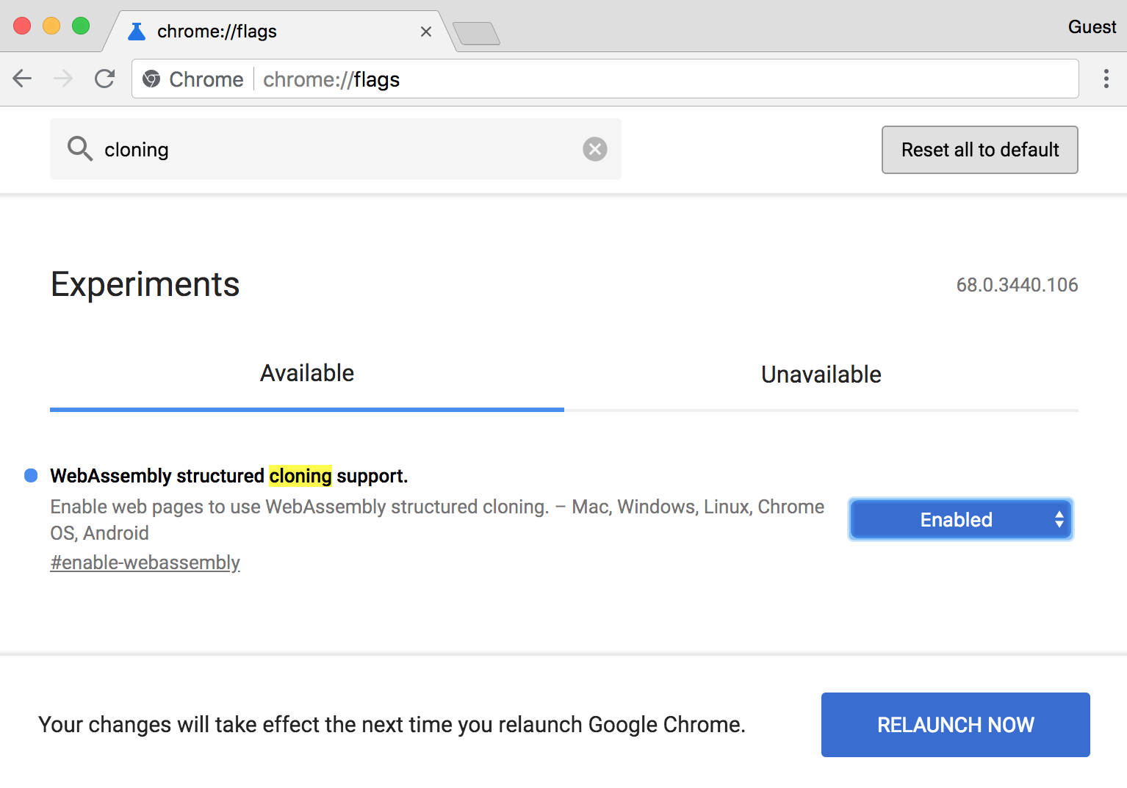Click the flag description about WebAssembly structured cloning
1127x788 pixels.
pos(437,520)
